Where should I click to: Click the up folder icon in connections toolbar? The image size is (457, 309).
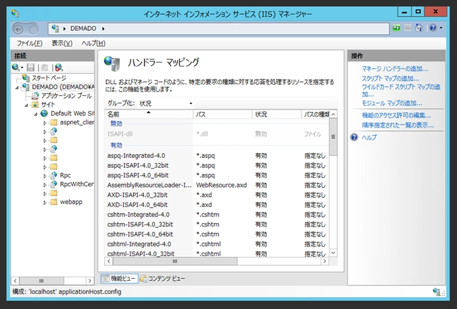pyautogui.click(x=44, y=68)
